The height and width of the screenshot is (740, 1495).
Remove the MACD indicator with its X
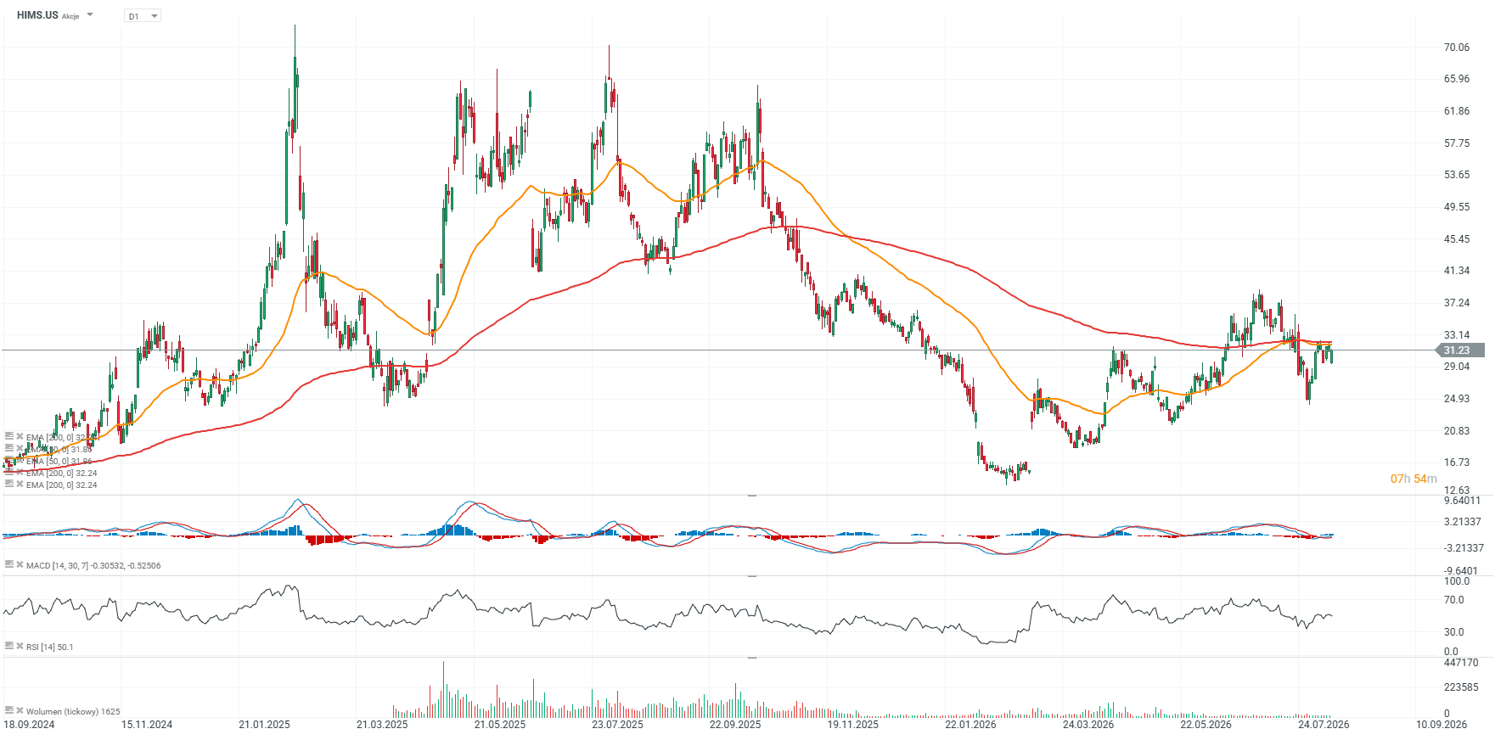point(20,564)
